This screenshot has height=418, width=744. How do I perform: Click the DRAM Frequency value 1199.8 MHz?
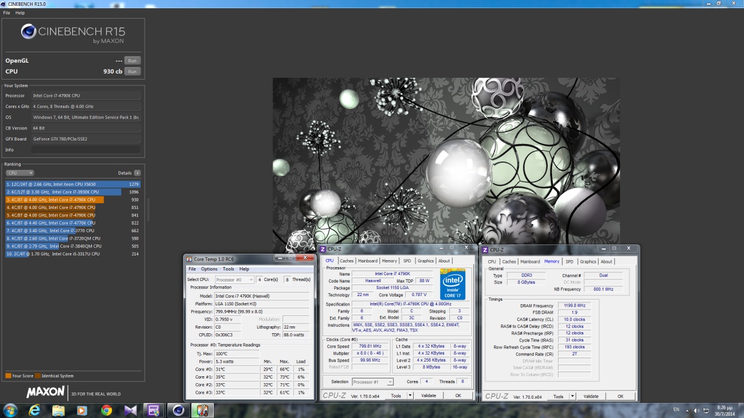click(x=574, y=305)
